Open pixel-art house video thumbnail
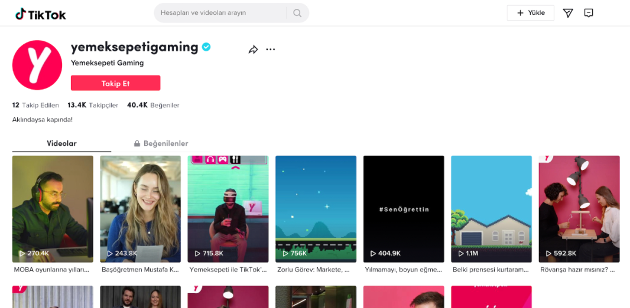This screenshot has height=308, width=630. pyautogui.click(x=491, y=209)
